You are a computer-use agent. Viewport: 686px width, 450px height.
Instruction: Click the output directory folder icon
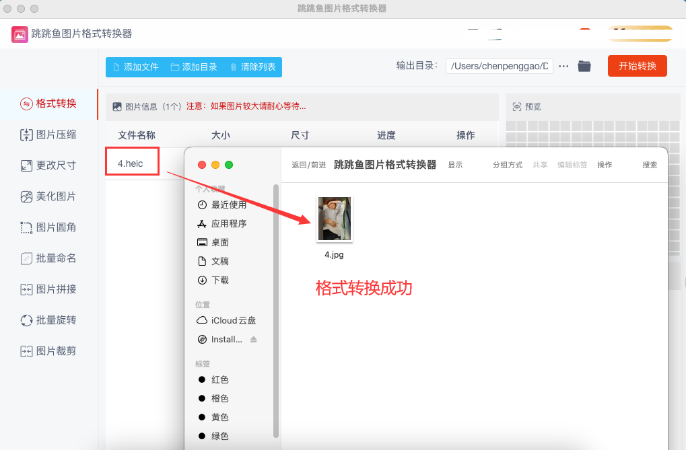[584, 66]
